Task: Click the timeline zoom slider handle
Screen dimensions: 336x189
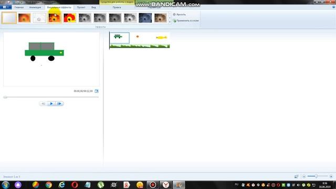Action: pyautogui.click(x=316, y=176)
